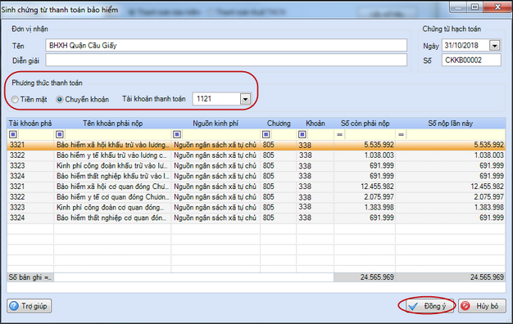The width and height of the screenshot is (513, 324).
Task: Select row Bảo hiểm y tế khấu trừ vào lương
Action: [256, 155]
